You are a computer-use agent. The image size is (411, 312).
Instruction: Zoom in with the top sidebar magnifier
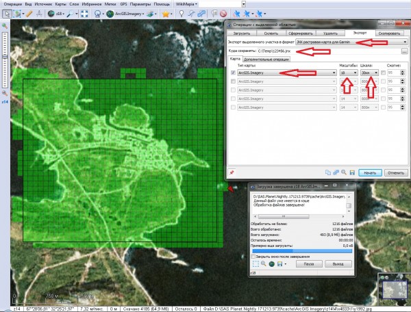5,25
